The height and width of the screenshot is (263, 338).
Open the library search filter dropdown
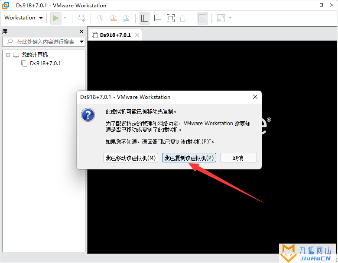82,42
